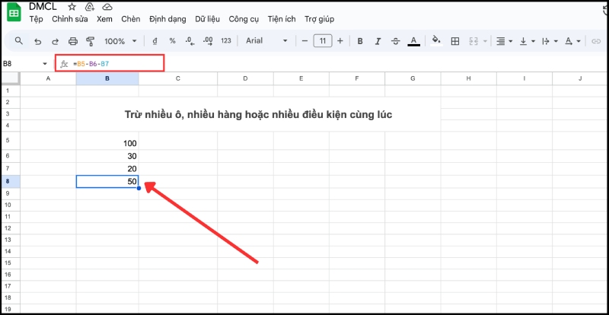This screenshot has height=315, width=609.
Task: Open the Công cụ menu
Action: point(244,19)
